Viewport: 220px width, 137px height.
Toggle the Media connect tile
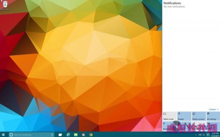[198, 116]
